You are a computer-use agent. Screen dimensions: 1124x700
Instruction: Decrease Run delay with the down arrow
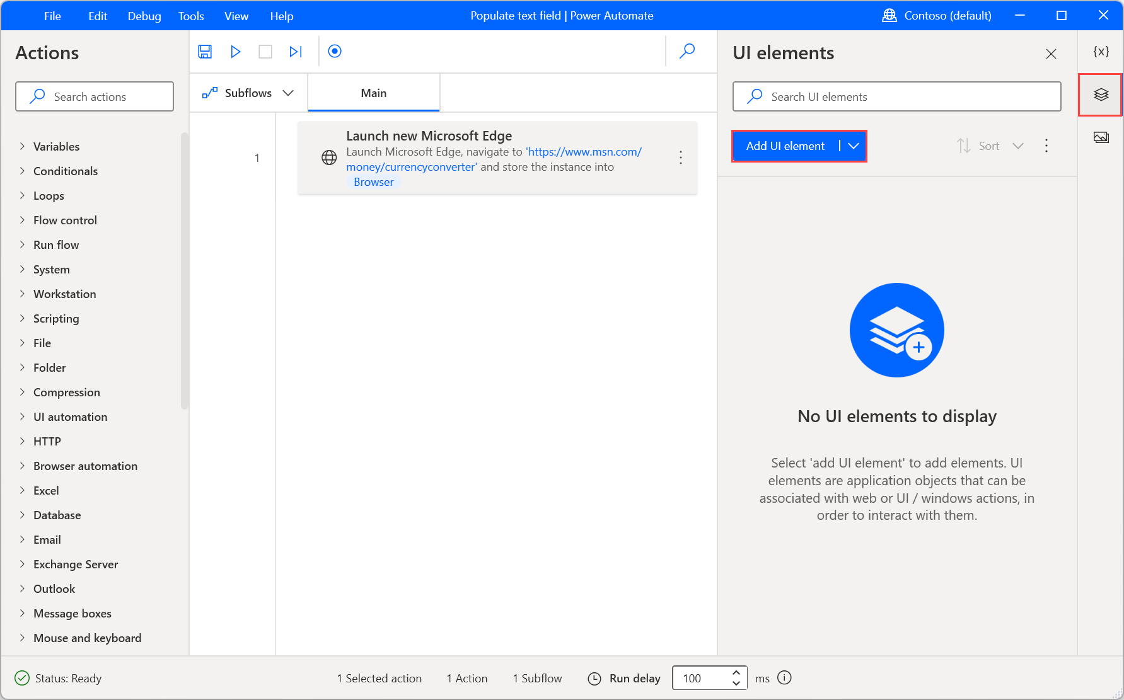pyautogui.click(x=736, y=684)
